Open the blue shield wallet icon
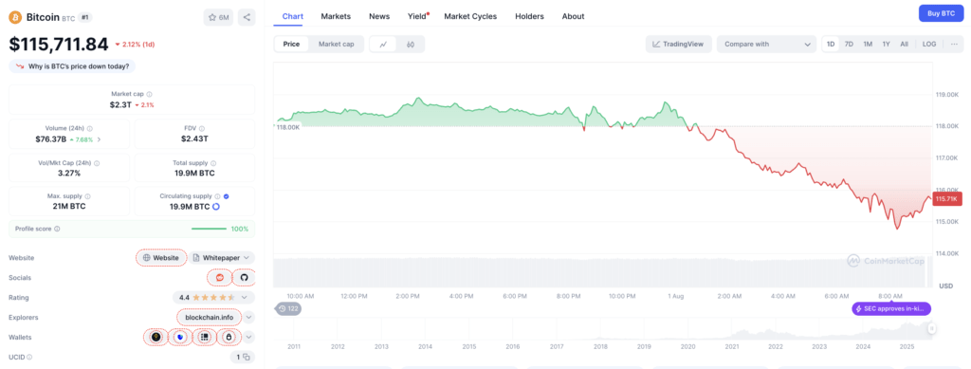This screenshot has width=971, height=369. [180, 337]
